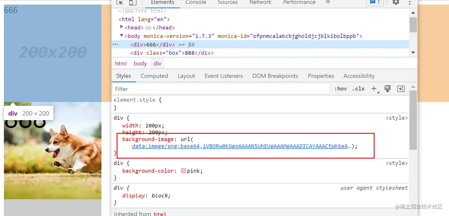Open the pink color swatch picker
The height and width of the screenshot is (216, 449).
click(184, 171)
